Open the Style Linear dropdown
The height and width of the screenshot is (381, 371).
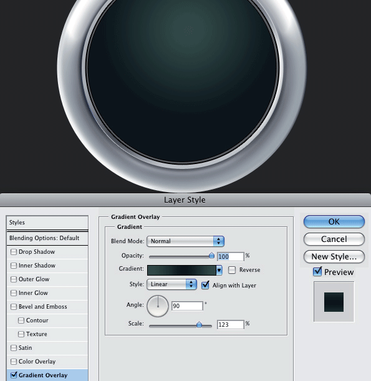pyautogui.click(x=171, y=284)
